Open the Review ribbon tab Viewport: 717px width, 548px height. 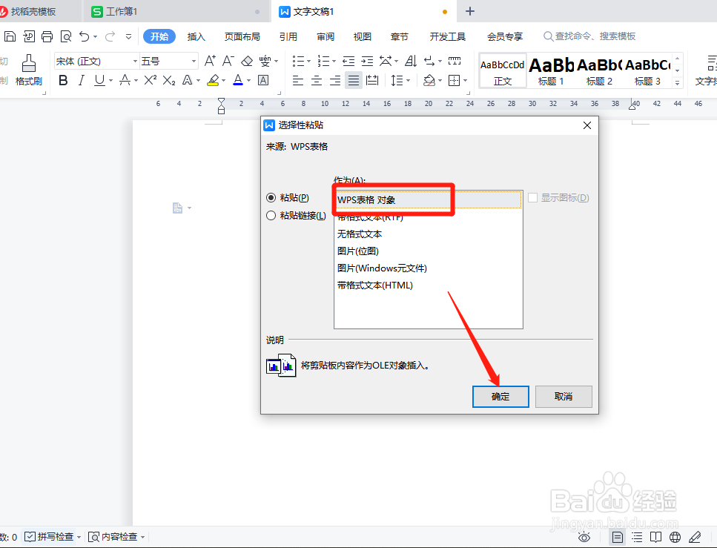point(325,36)
